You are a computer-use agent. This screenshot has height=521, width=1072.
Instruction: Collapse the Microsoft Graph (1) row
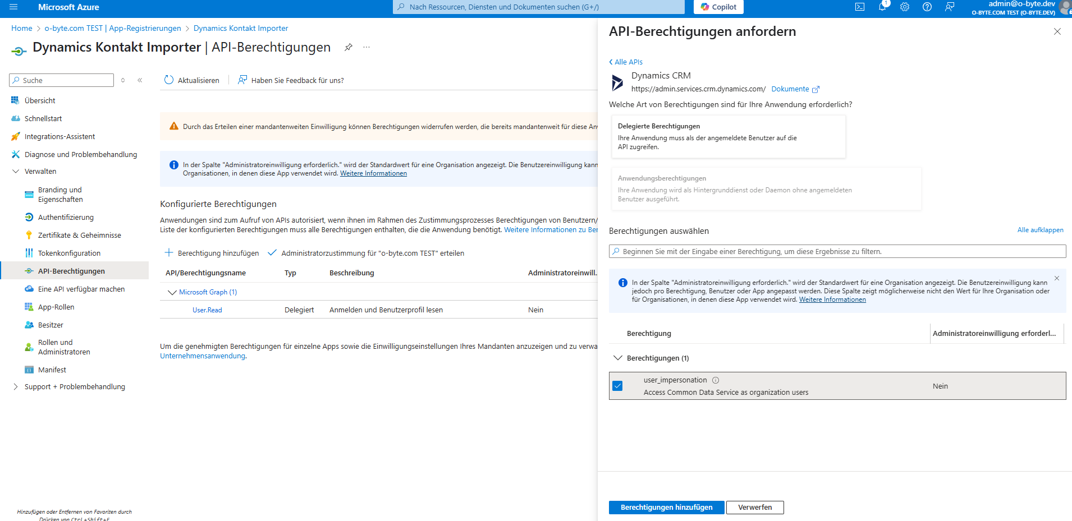pyautogui.click(x=172, y=292)
